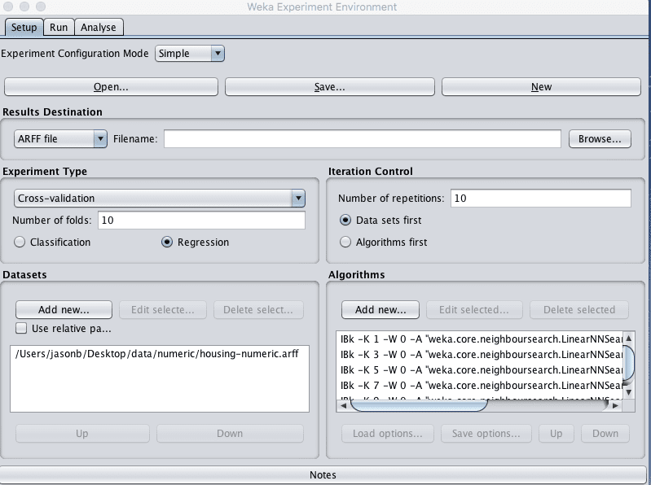Focus the Filename input field

[363, 139]
